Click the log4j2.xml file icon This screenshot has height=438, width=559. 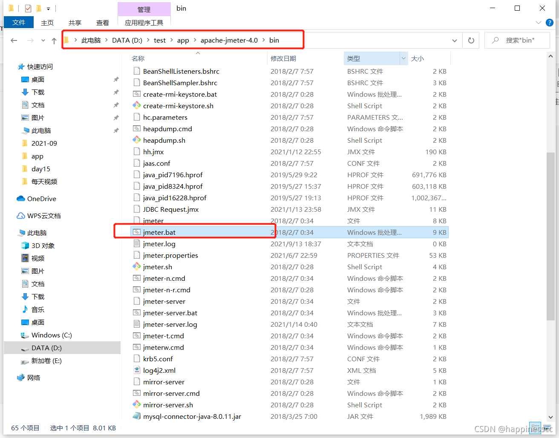click(x=136, y=370)
